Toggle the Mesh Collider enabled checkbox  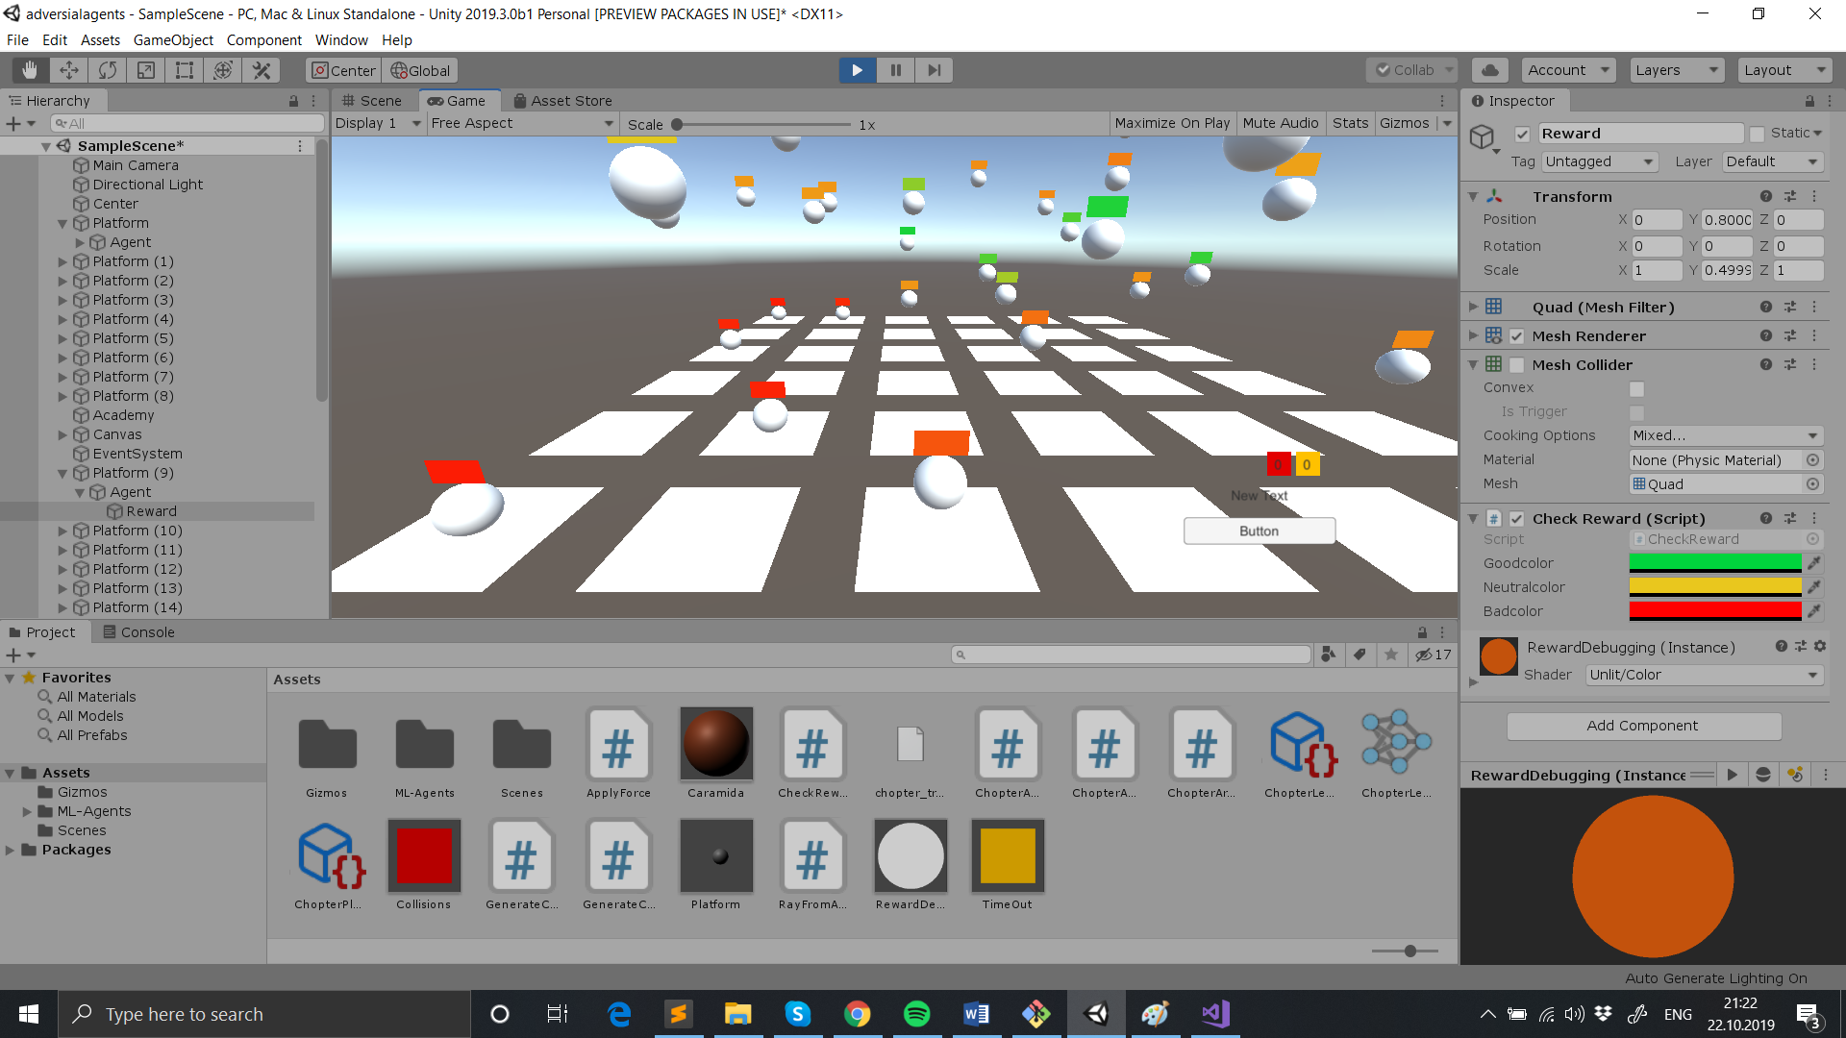pos(1516,365)
